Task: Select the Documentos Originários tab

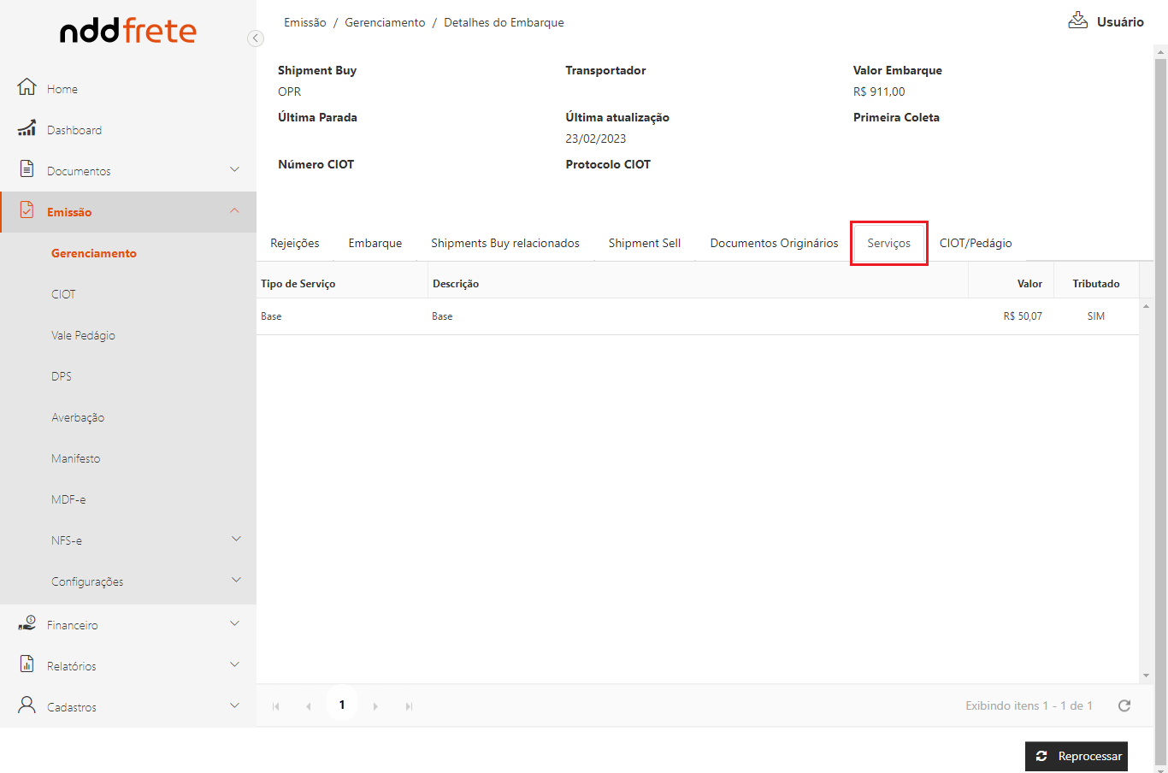Action: coord(774,244)
